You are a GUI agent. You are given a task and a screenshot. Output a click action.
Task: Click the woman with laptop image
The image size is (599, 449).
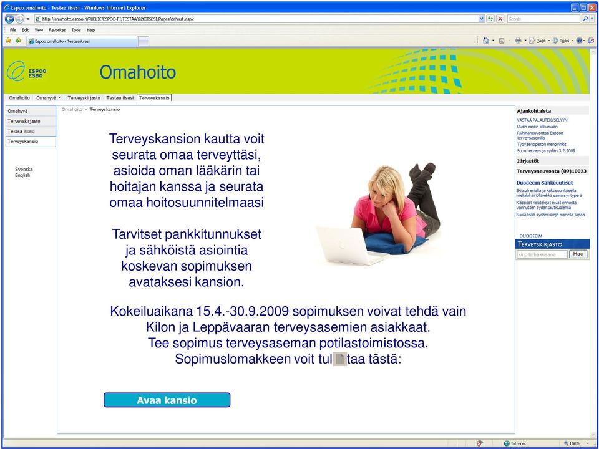click(378, 213)
